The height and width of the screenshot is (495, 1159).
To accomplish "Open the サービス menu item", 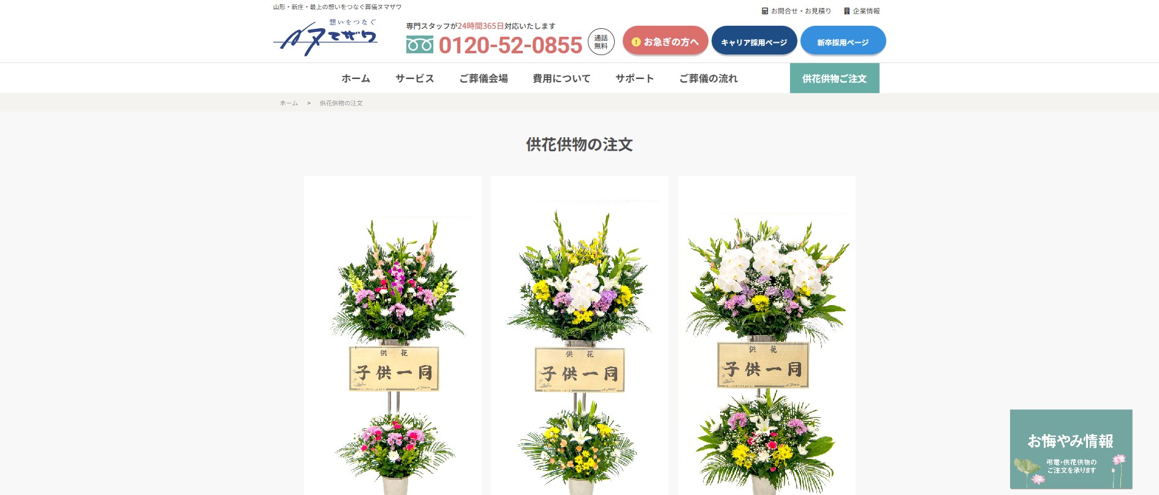I will coord(414,78).
